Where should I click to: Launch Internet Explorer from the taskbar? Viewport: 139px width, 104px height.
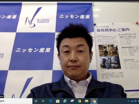(65, 101)
